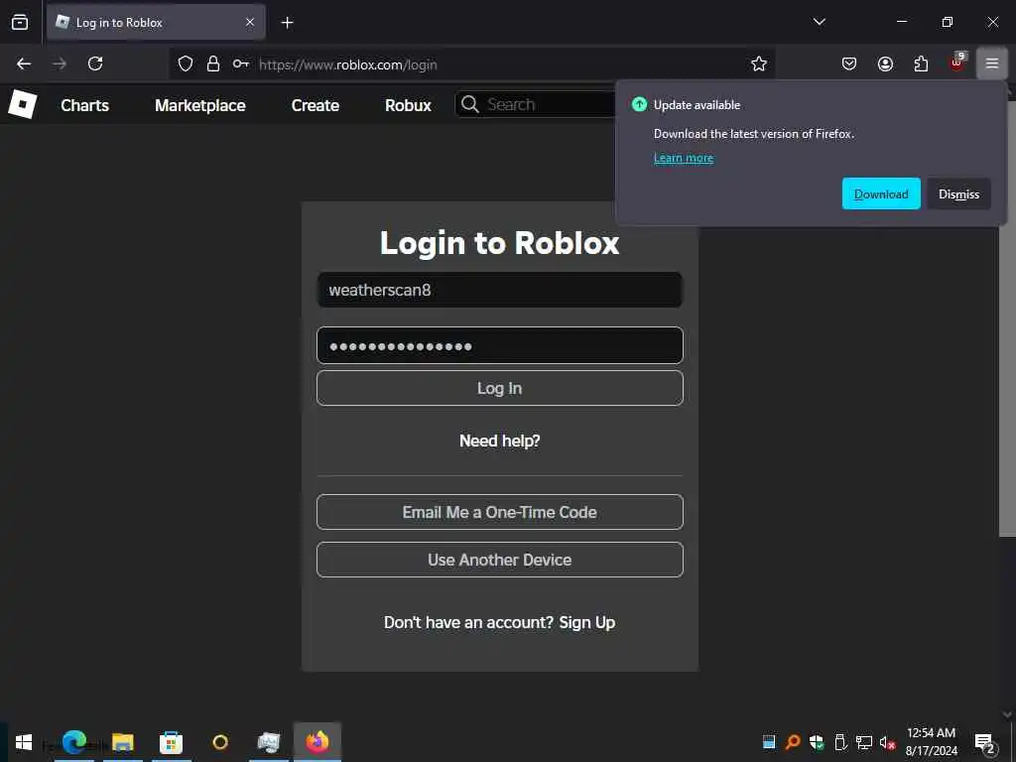Open the yellow circle taskbar app
The height and width of the screenshot is (762, 1016).
(x=220, y=742)
